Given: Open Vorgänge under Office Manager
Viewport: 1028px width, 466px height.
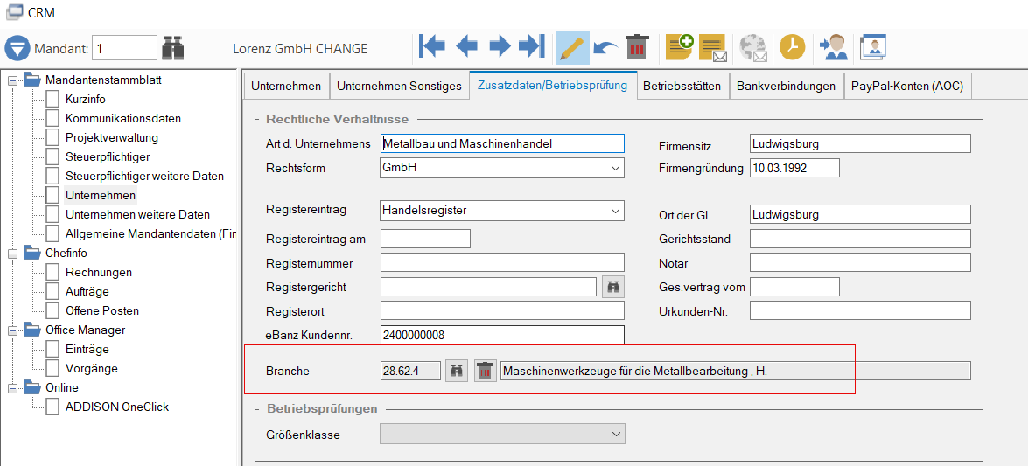Looking at the screenshot, I should click(92, 368).
